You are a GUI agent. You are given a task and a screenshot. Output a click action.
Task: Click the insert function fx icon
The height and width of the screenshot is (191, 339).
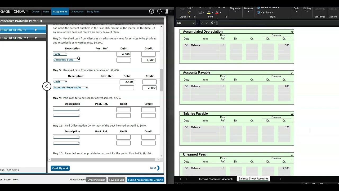tap(212, 23)
